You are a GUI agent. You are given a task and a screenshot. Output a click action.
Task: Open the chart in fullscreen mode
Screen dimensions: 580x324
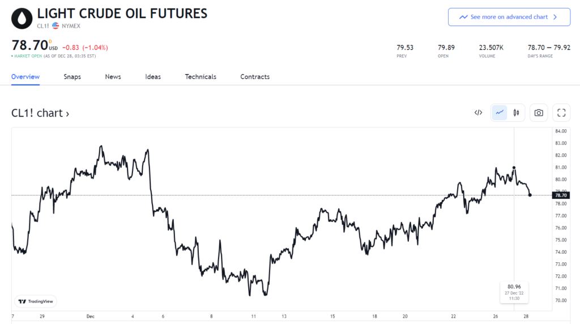[561, 113]
